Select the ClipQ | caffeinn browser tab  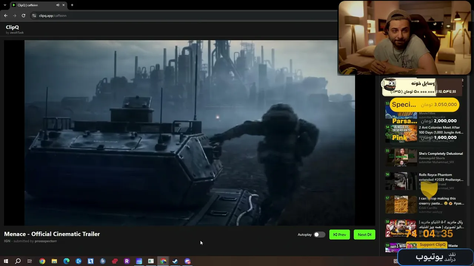tap(38, 5)
